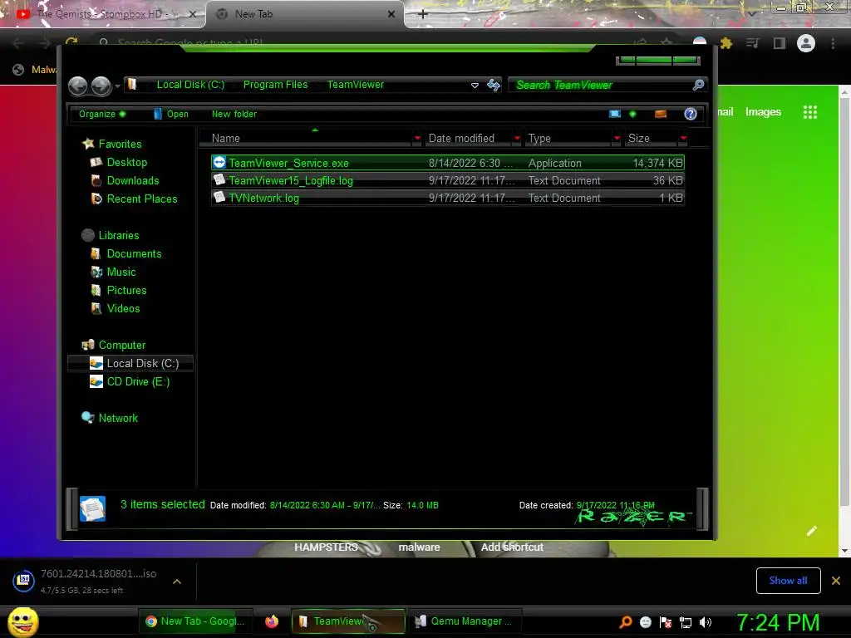Open Downloads in the navigation pane
Viewport: 851px width, 638px height.
132,180
